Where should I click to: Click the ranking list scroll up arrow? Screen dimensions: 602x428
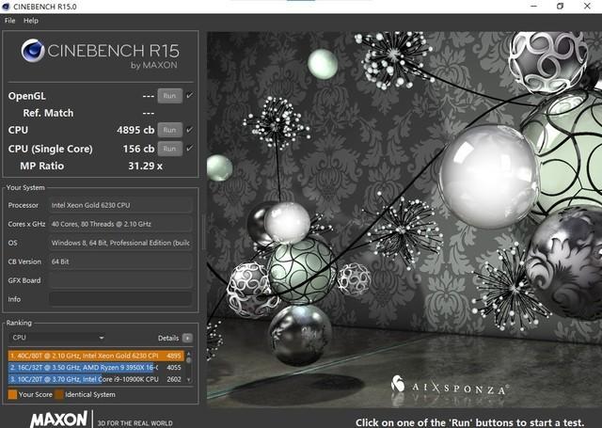[188, 354]
